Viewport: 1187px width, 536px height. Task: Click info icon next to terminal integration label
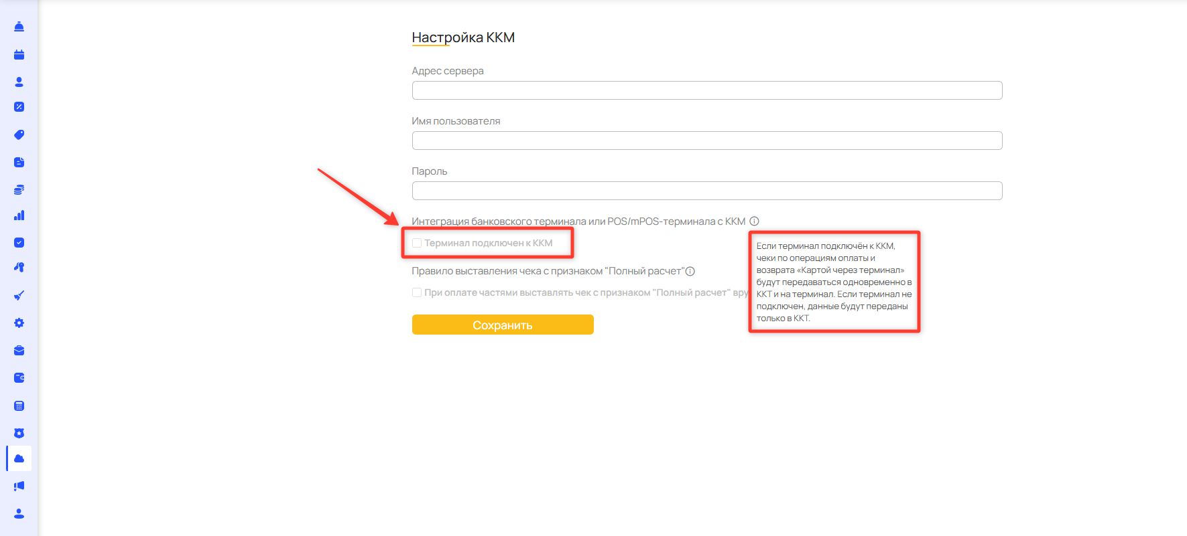point(754,221)
